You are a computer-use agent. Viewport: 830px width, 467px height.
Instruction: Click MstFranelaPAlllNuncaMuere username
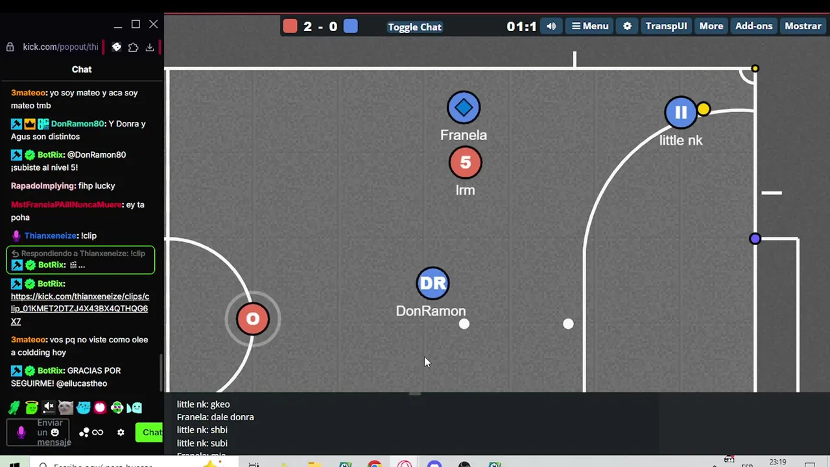click(x=66, y=205)
